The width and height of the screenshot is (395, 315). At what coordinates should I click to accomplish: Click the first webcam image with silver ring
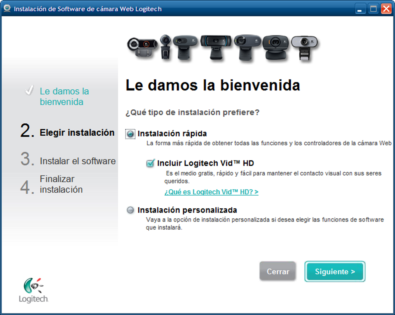[143, 47]
